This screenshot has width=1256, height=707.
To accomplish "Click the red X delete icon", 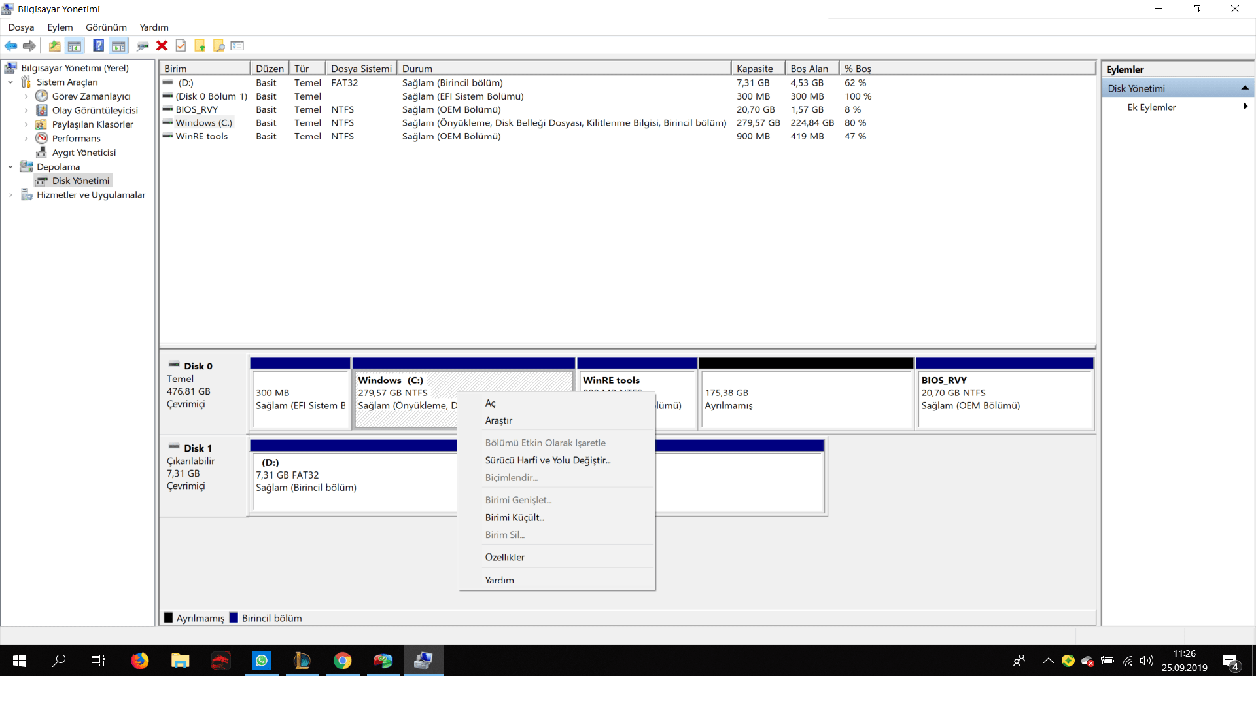I will click(162, 46).
